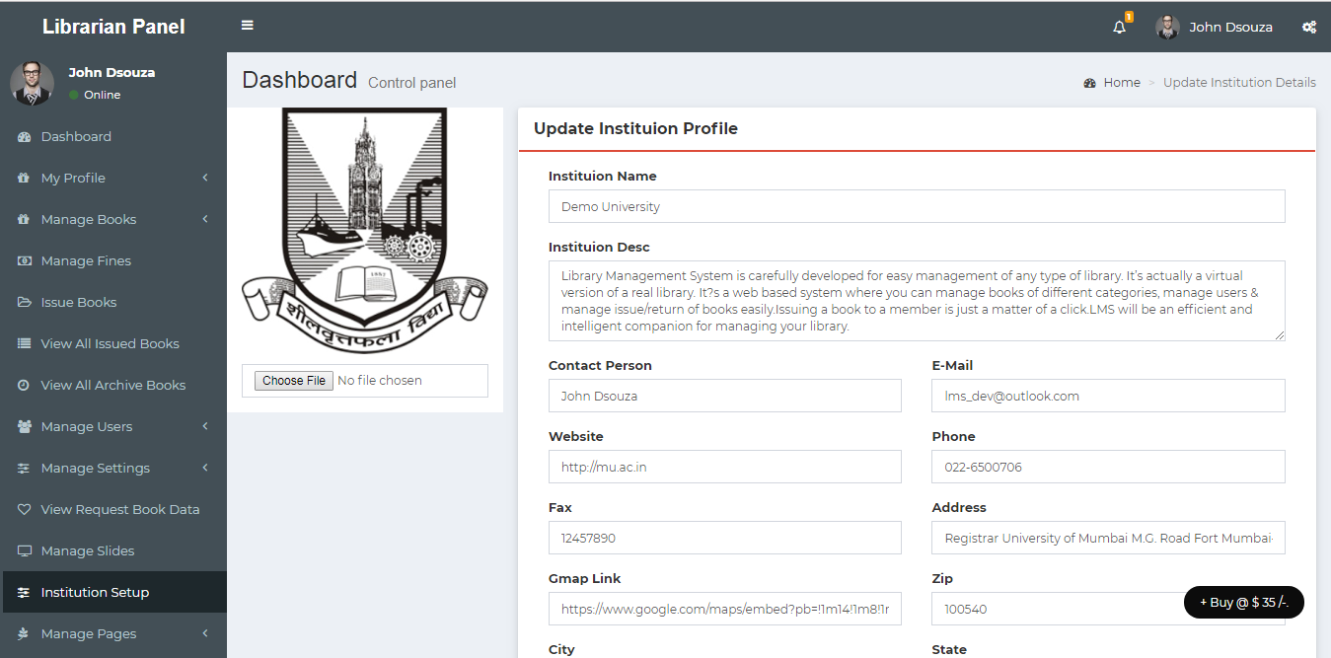Screen dimensions: 1331x658
Task: Click the heart icon for View Request Book Data
Action: [x=25, y=510]
